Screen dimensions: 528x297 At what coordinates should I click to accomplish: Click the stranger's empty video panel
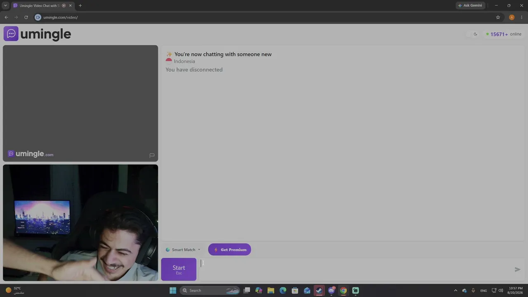click(x=80, y=103)
